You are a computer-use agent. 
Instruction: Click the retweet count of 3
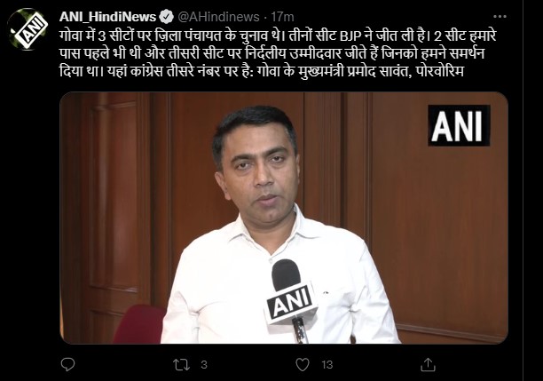(x=204, y=365)
